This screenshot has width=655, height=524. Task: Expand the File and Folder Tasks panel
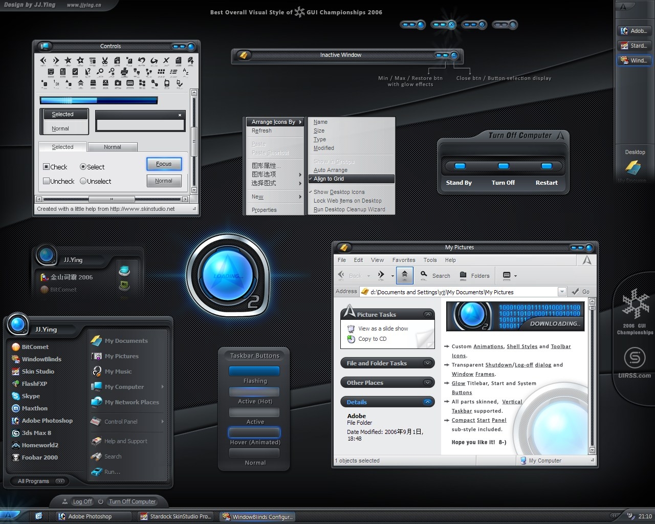(427, 363)
